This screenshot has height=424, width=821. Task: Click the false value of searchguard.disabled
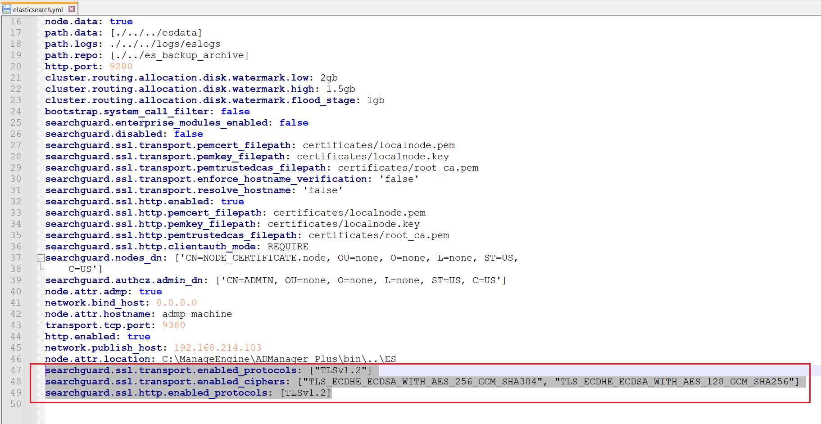[188, 134]
